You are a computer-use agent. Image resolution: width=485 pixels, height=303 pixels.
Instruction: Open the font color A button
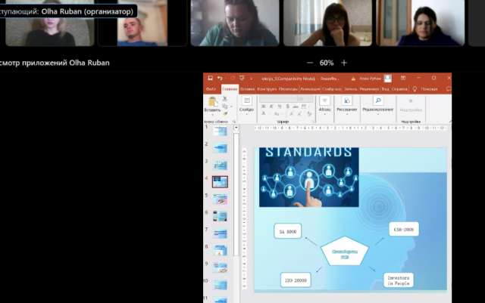(x=264, y=114)
